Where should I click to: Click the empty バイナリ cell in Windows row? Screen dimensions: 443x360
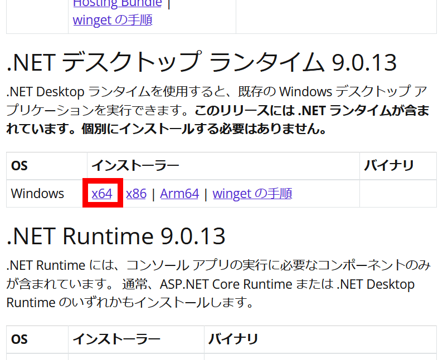coord(397,194)
